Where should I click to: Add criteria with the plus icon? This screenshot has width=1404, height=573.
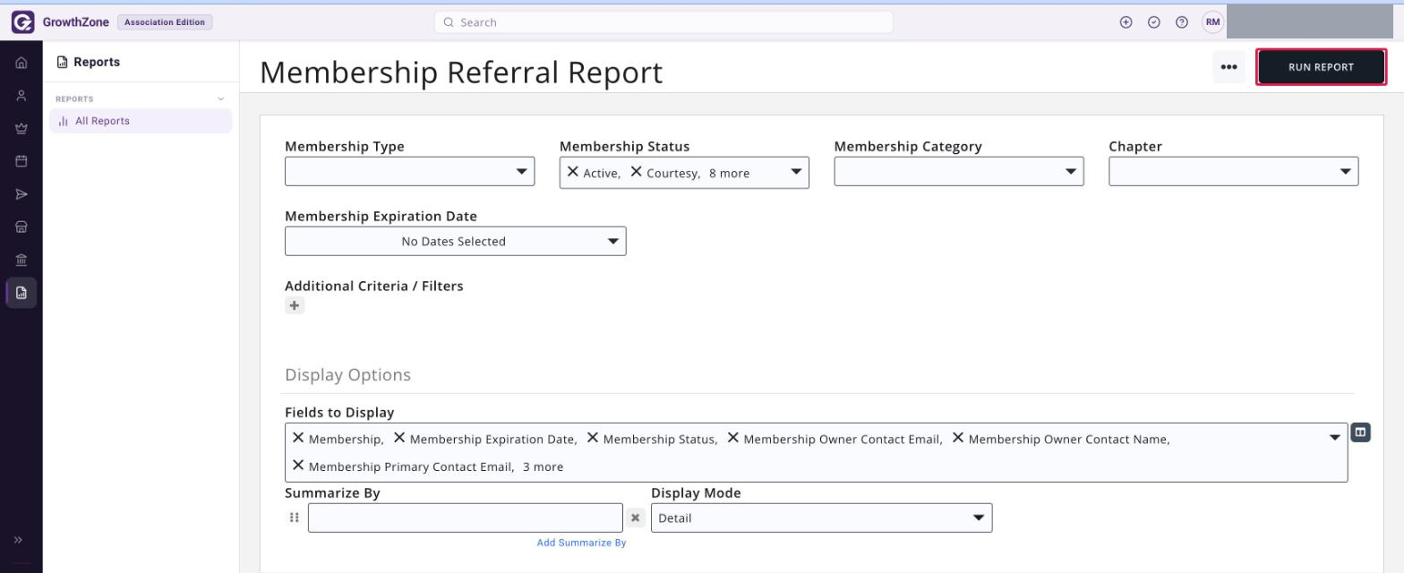pos(295,305)
